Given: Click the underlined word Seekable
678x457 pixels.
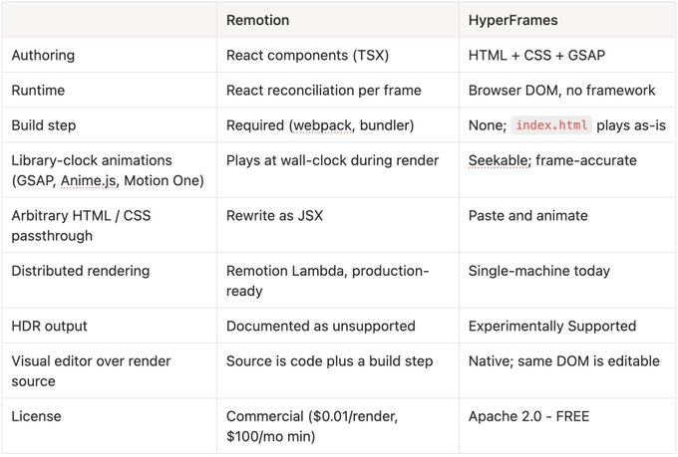Looking at the screenshot, I should 499,160.
